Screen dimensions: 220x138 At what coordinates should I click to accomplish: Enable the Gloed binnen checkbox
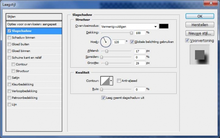(x=9, y=51)
